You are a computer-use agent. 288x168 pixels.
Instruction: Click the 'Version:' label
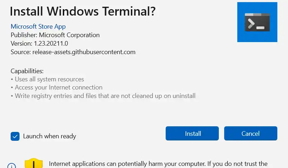pos(21,44)
